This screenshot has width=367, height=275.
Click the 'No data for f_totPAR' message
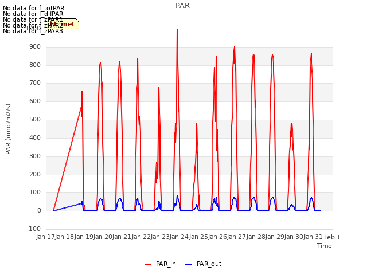(x=33, y=8)
